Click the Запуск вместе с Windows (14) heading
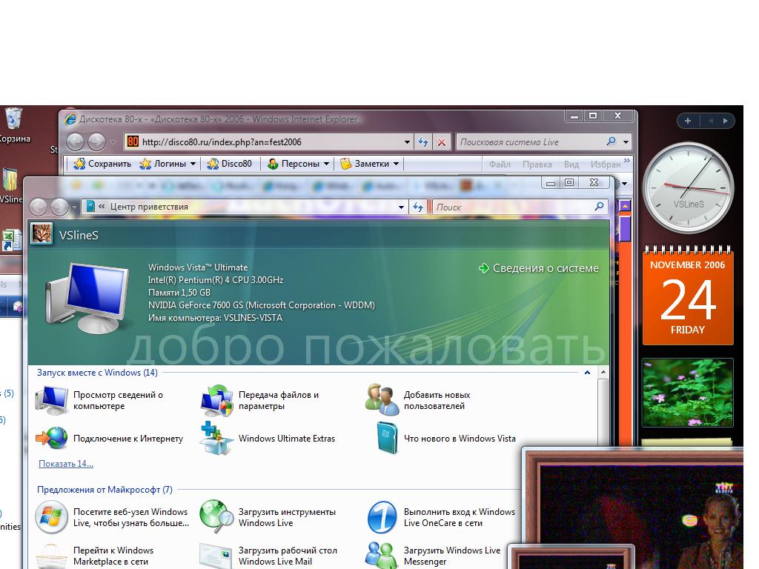 coord(97,373)
